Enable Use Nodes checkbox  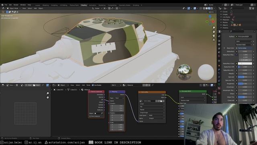tap(93, 85)
